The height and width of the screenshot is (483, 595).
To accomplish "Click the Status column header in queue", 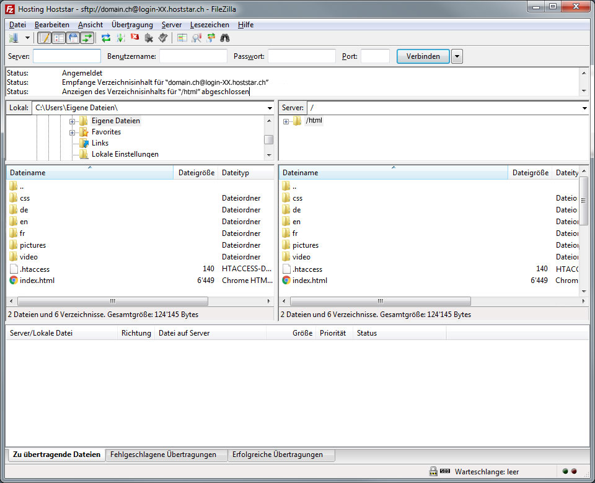I will (400, 333).
